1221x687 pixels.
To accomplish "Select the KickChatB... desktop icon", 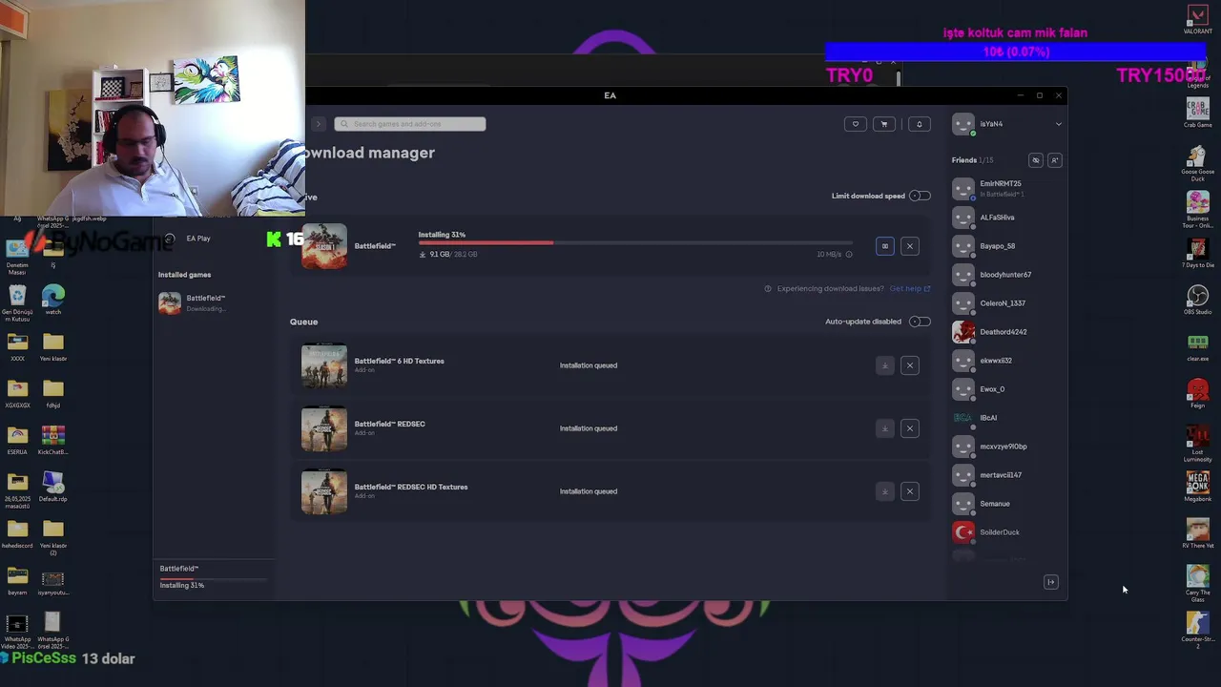I will coord(53,440).
